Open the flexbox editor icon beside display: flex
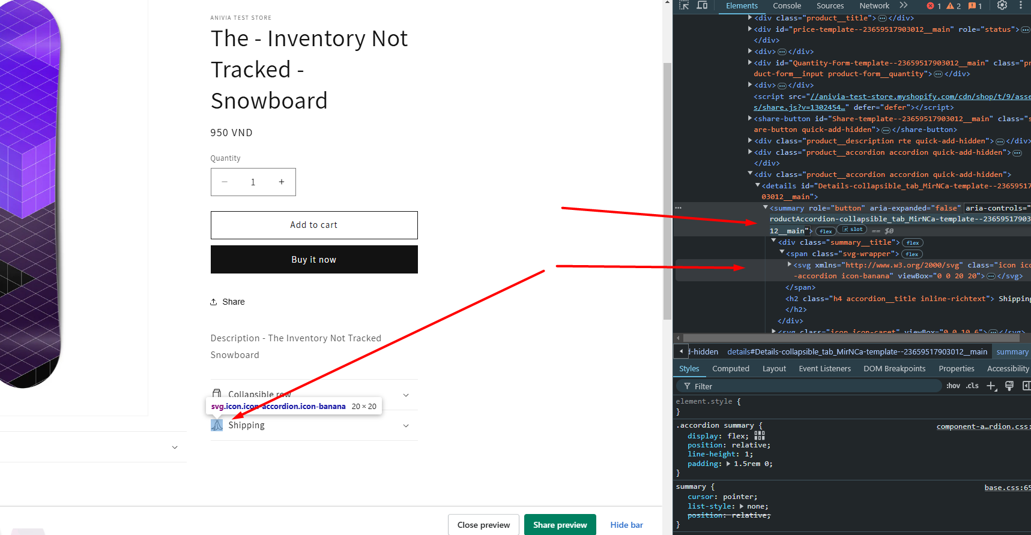Viewport: 1031px width, 535px height. [760, 435]
